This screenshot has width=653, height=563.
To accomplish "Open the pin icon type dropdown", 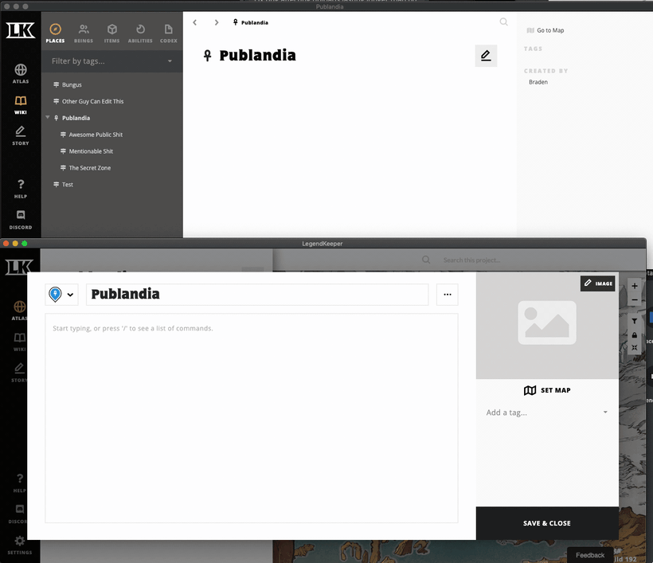I will [x=61, y=295].
